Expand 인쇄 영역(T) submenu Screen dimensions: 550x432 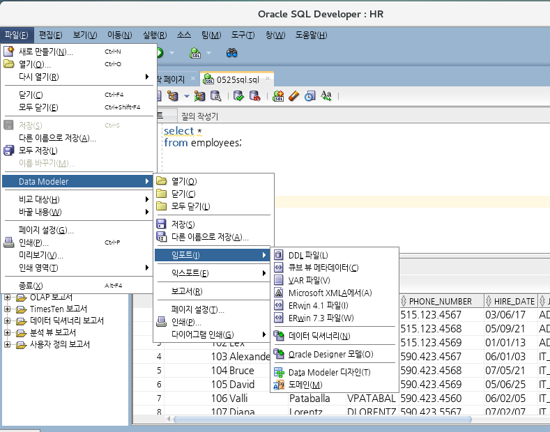coord(78,268)
